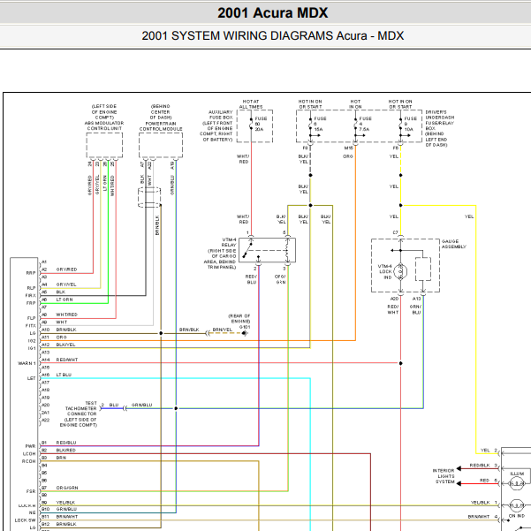Image resolution: width=531 pixels, height=531 pixels.
Task: Click the ABS modulator dashed component box
Action: tap(104, 145)
